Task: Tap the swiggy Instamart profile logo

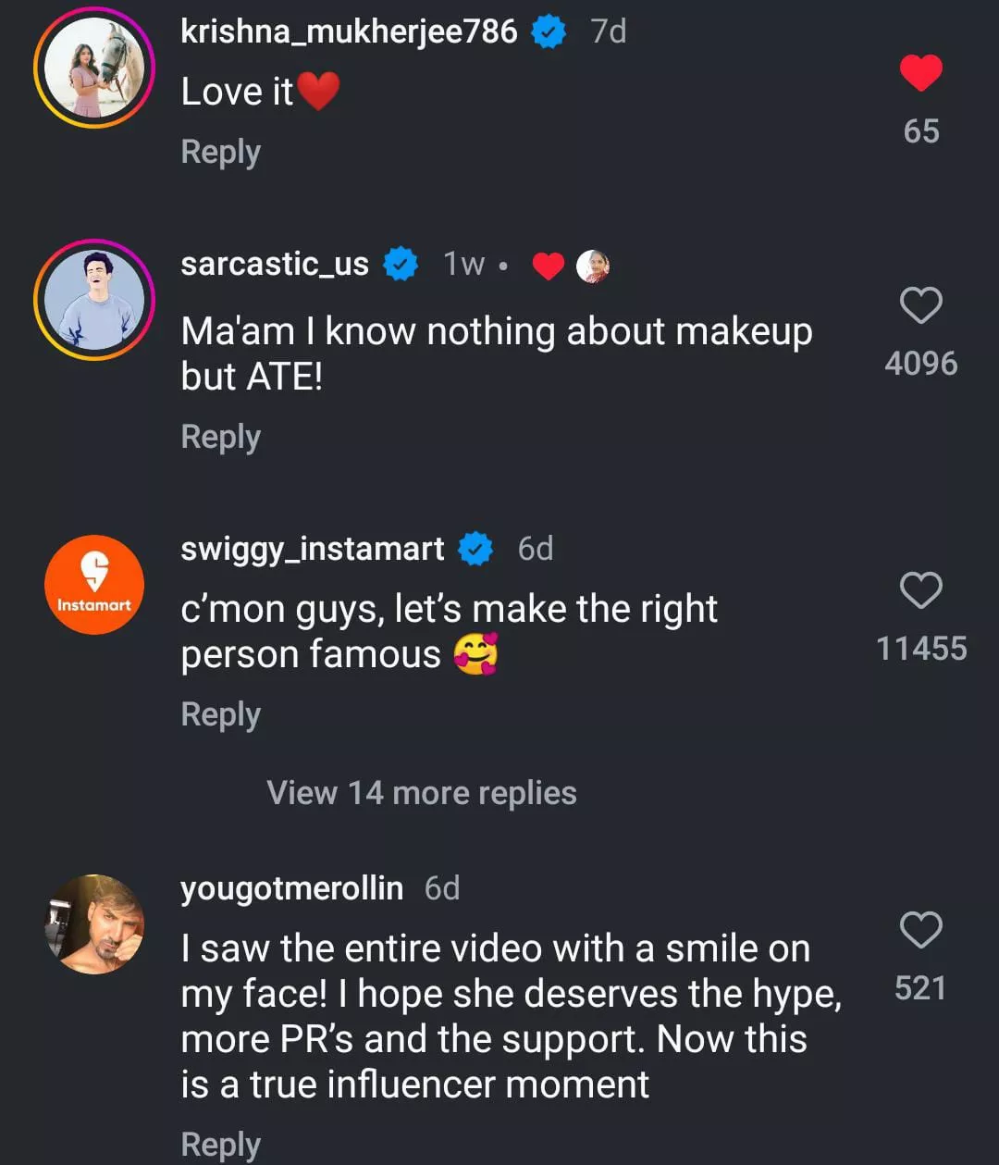Action: click(x=94, y=585)
